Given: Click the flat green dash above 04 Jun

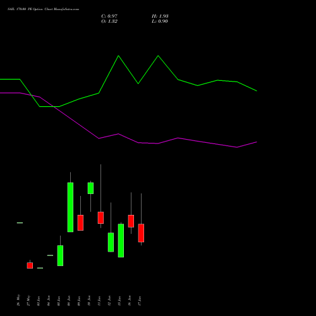Looking at the screenshot, I should coord(50,255).
